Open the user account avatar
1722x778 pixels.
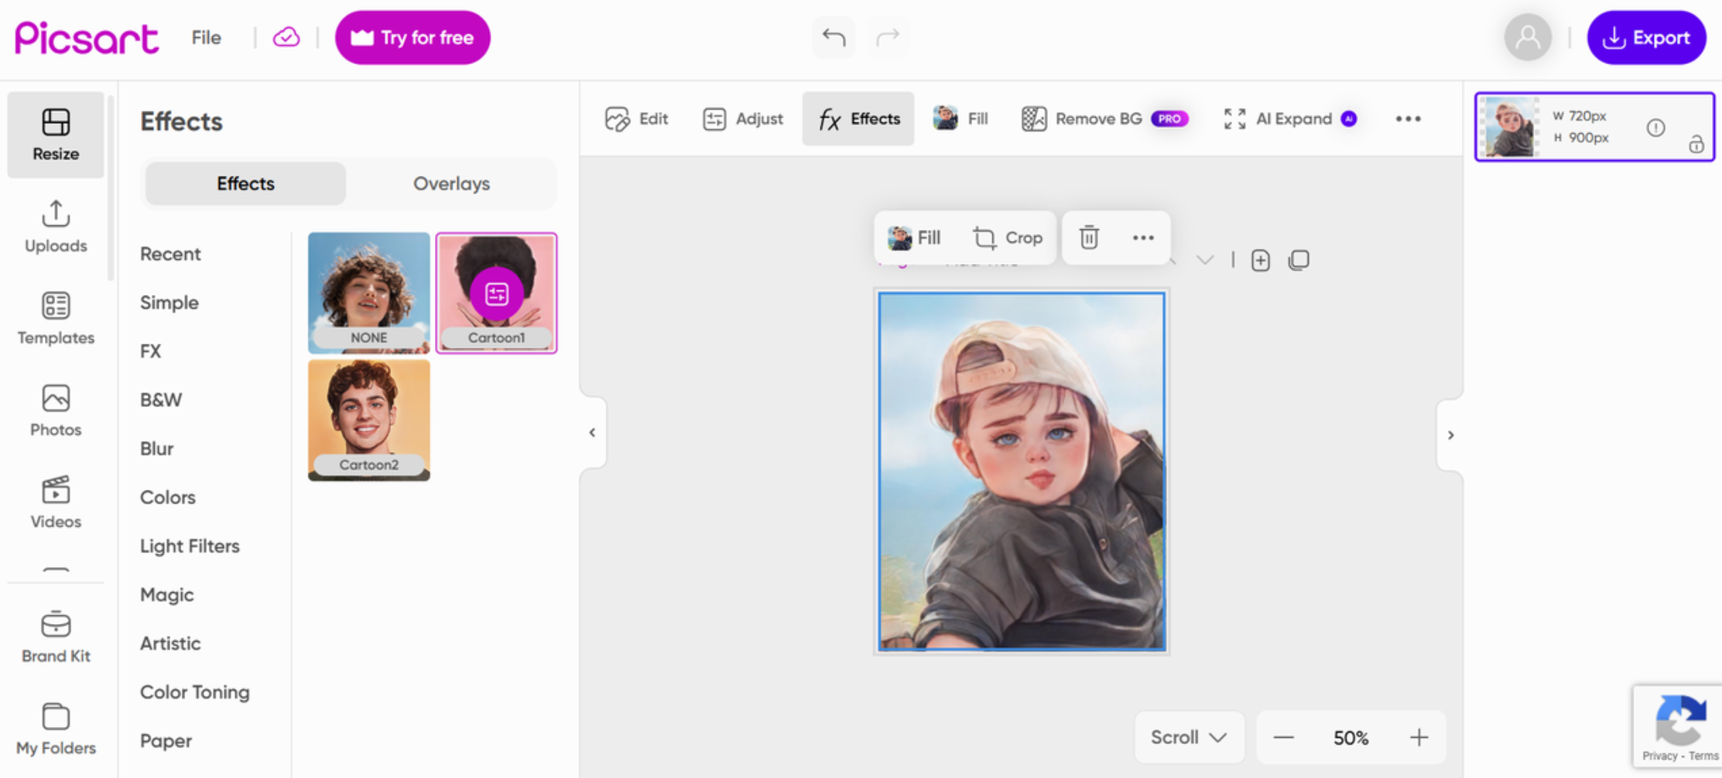click(x=1528, y=37)
